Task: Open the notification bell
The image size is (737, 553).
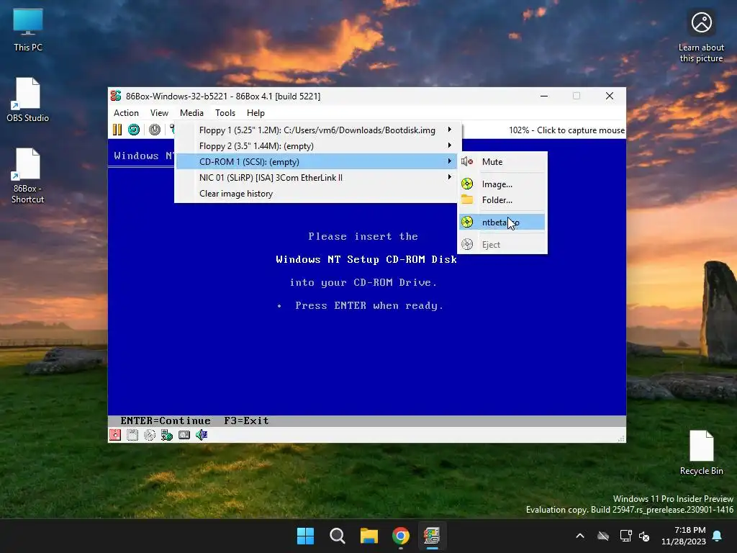Action: [718, 536]
